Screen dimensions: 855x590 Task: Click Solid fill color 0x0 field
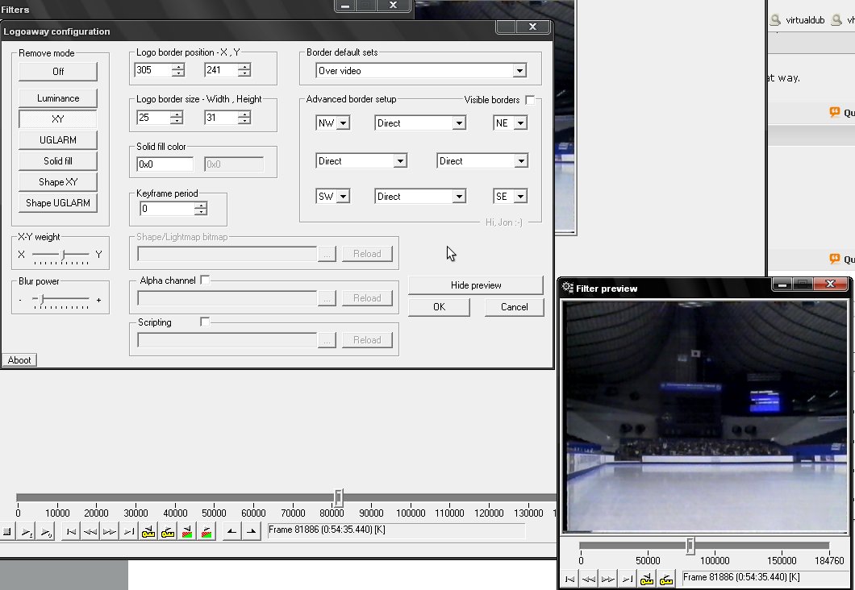click(x=165, y=164)
